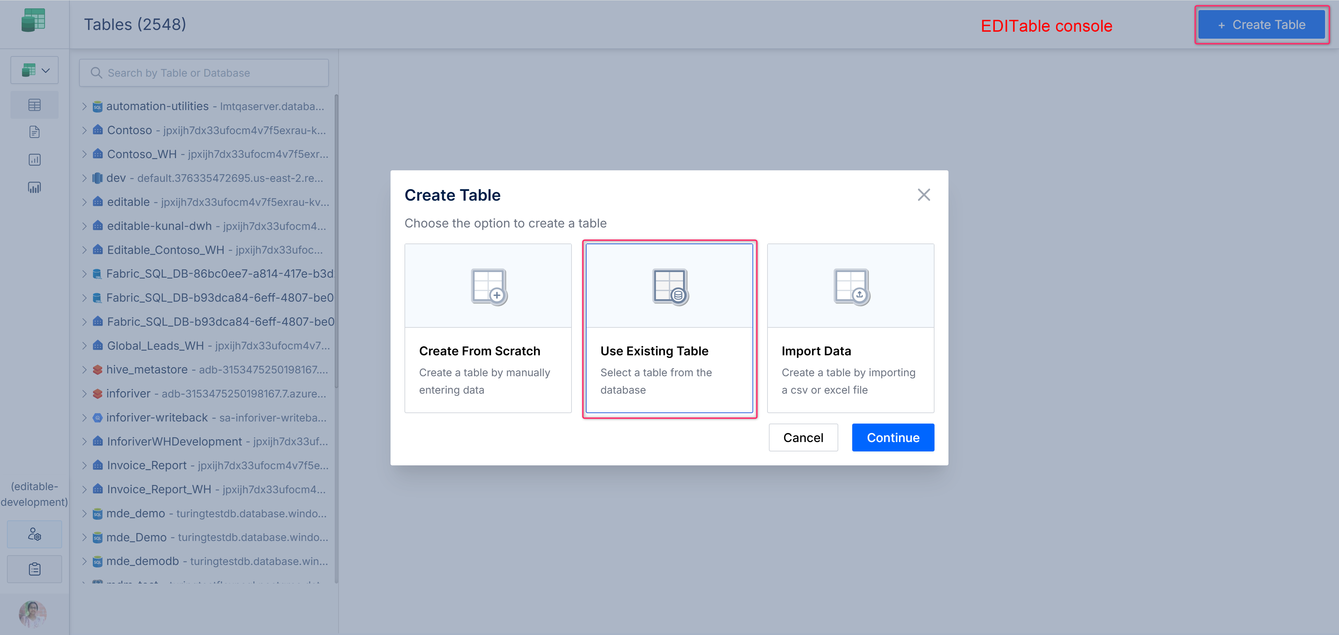
Task: Expand the inforiver-writeback database node
Action: pyautogui.click(x=84, y=417)
